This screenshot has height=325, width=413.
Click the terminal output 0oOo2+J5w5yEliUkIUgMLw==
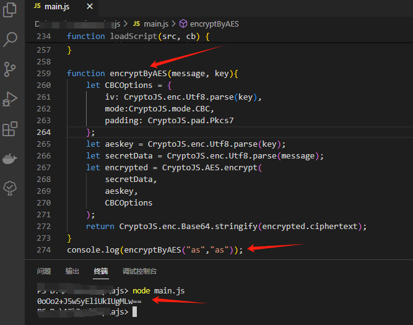(x=89, y=301)
